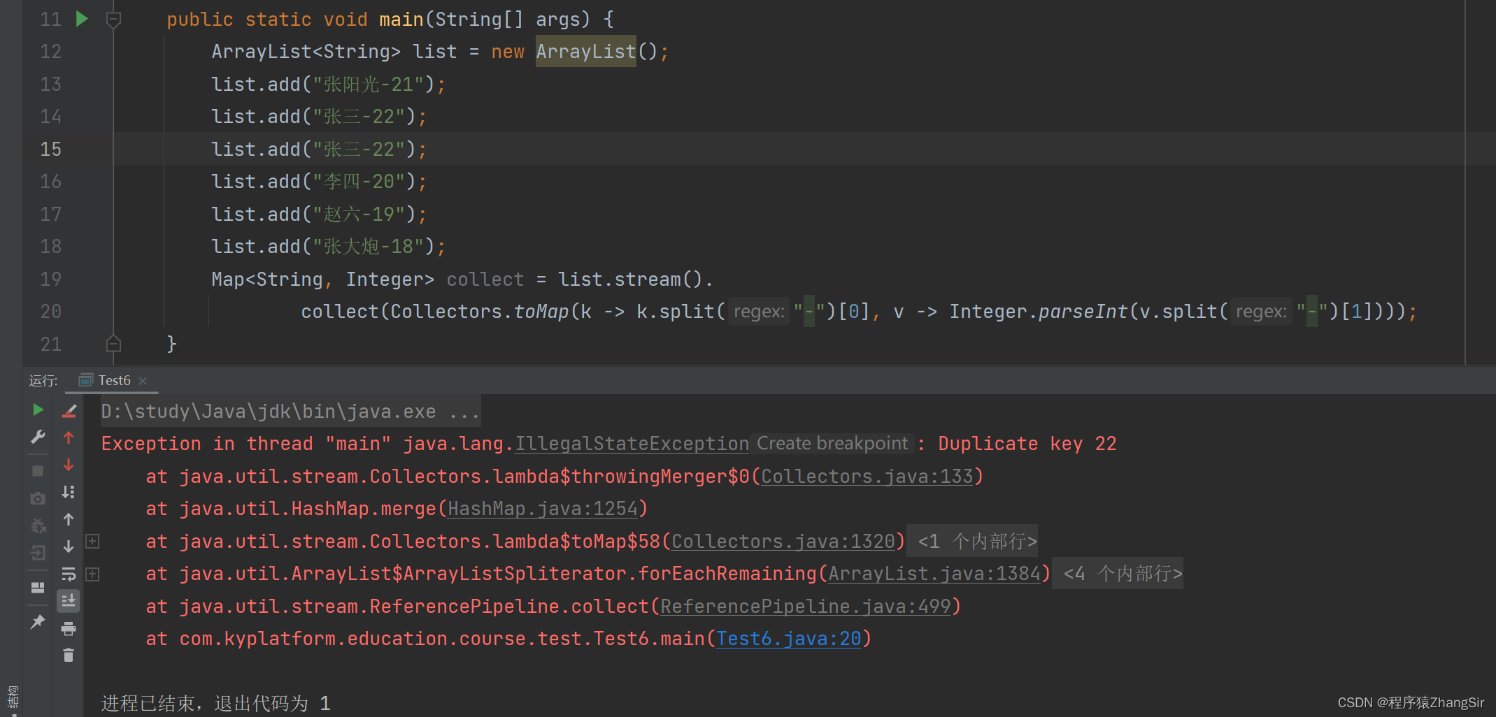The width and height of the screenshot is (1496, 717).
Task: Open Collectors.java:1320 stack link
Action: click(x=783, y=541)
